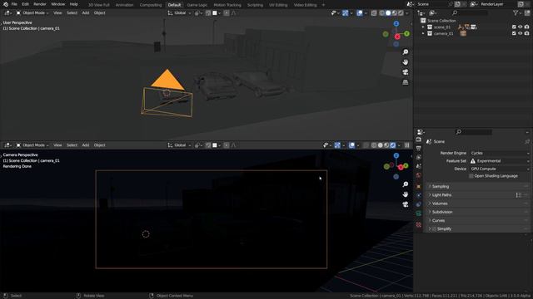Expand the scene_01 collection tree
The height and width of the screenshot is (299, 533).
423,27
